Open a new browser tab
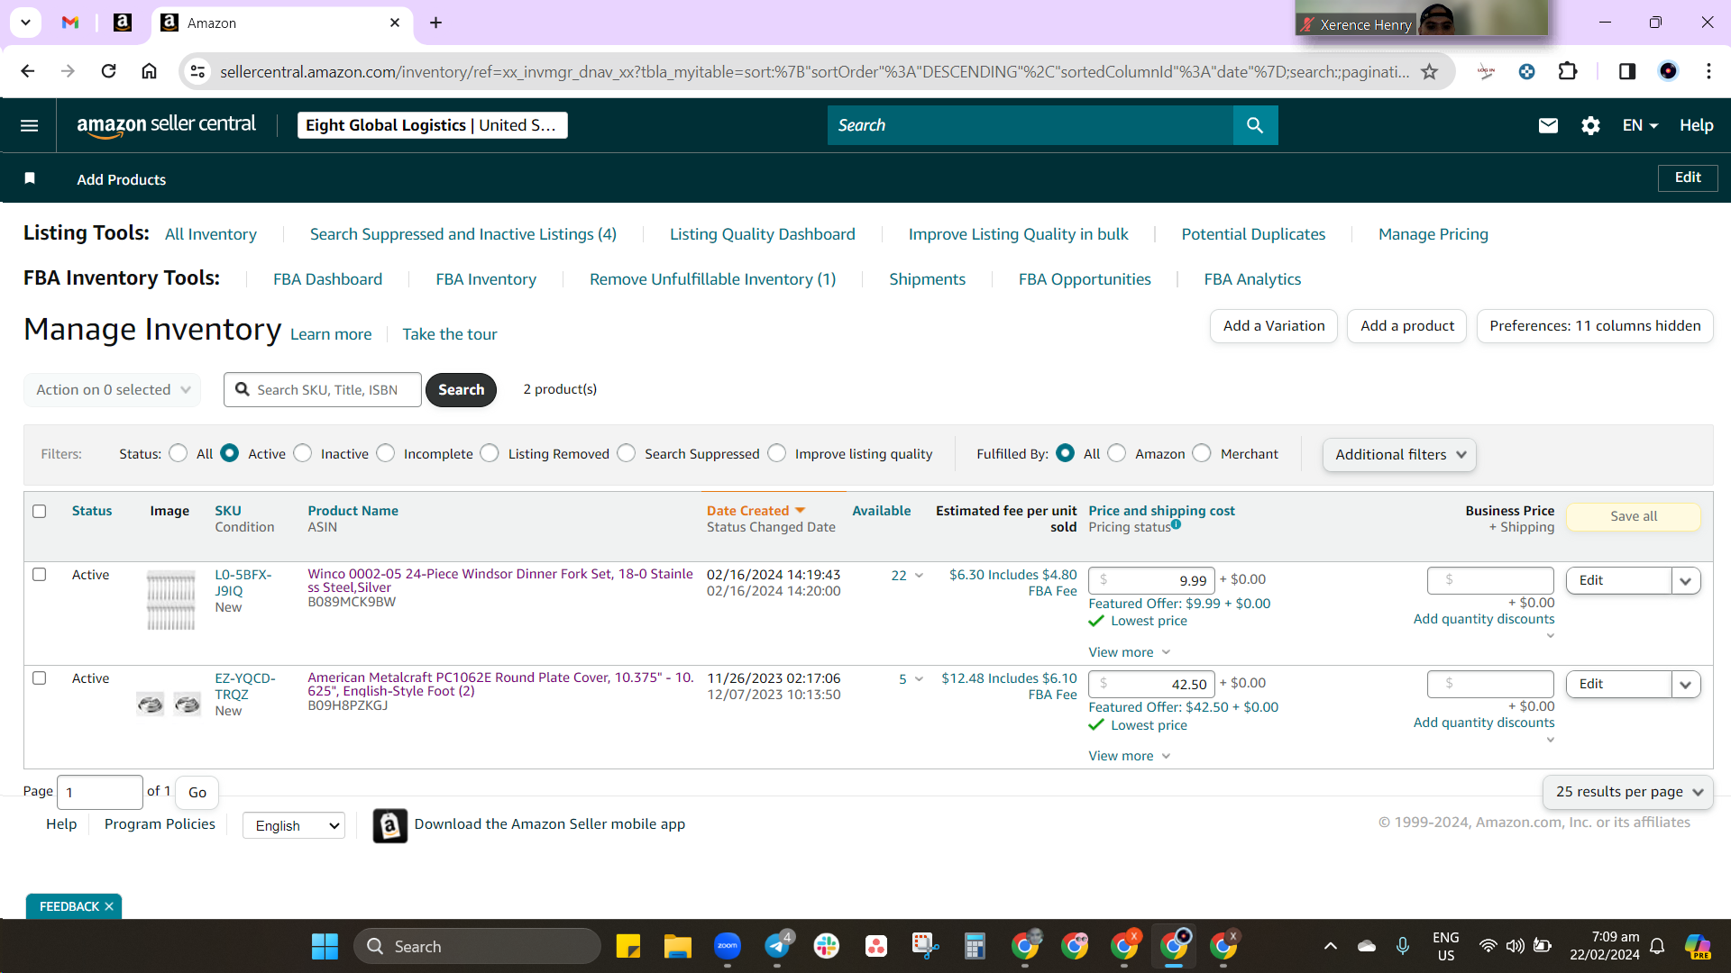Image resolution: width=1731 pixels, height=973 pixels. click(x=435, y=23)
